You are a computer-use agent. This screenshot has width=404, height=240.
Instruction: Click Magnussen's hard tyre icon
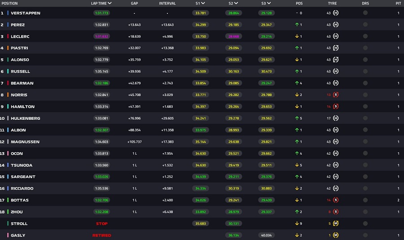tap(335, 142)
